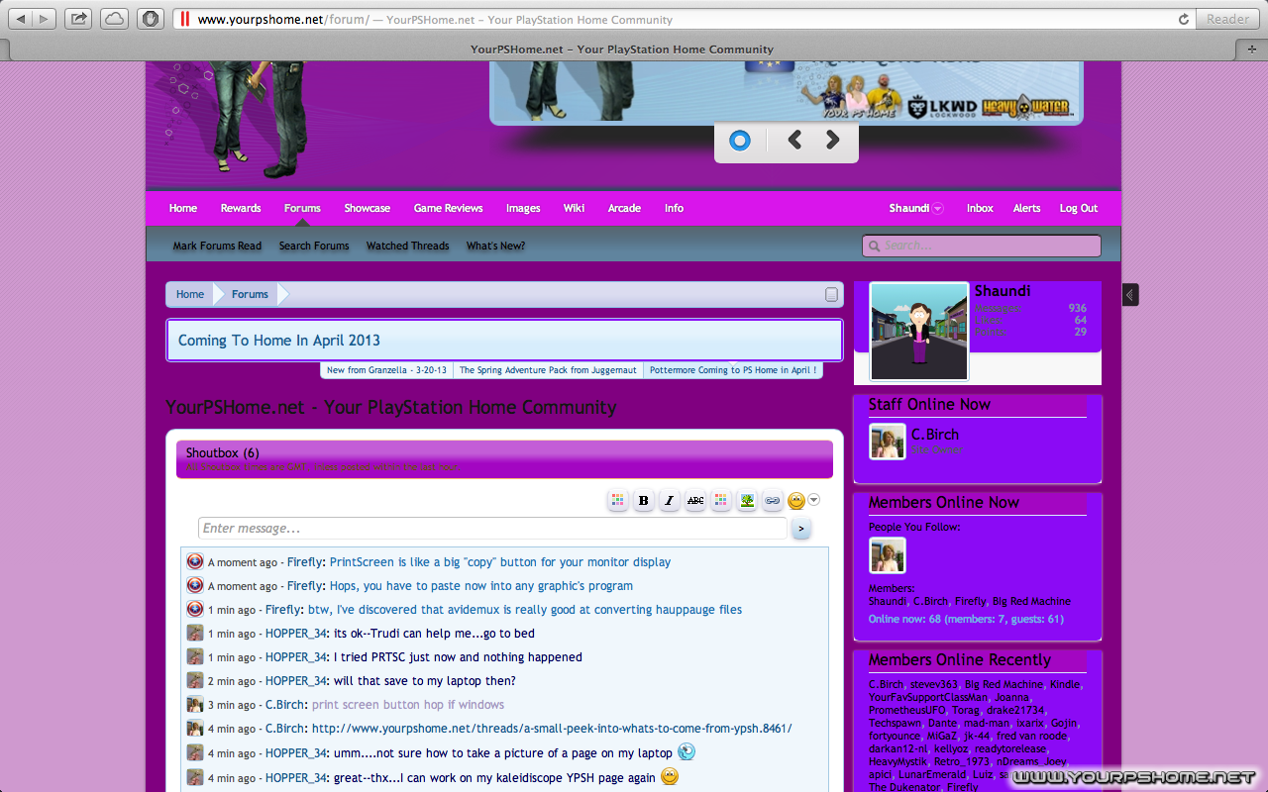
Task: Open C.Birch under Staff Online Now
Action: pyautogui.click(x=935, y=435)
